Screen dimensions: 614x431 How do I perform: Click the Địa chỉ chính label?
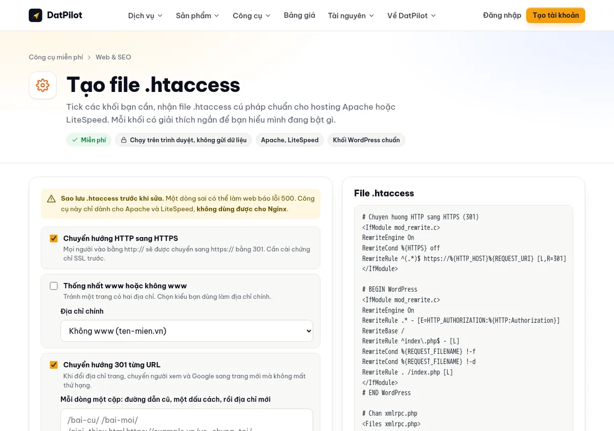82,312
